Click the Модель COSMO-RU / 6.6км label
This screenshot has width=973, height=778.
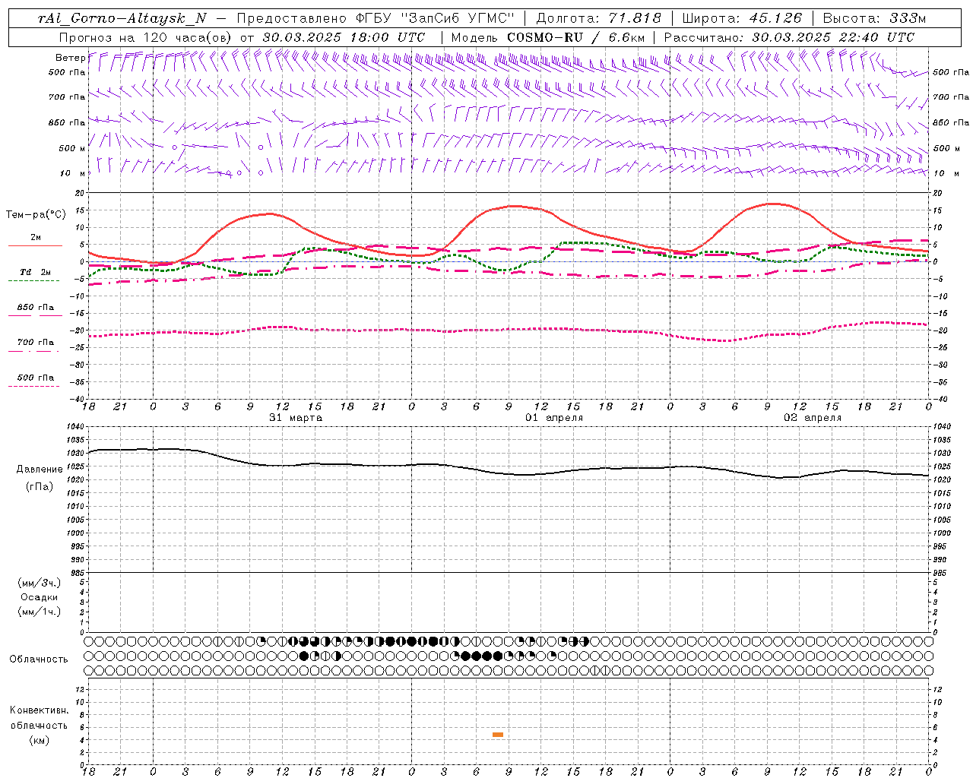coord(548,36)
